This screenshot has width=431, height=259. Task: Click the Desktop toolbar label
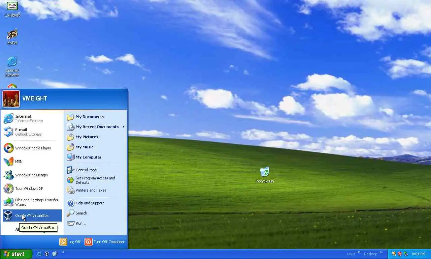click(x=370, y=254)
